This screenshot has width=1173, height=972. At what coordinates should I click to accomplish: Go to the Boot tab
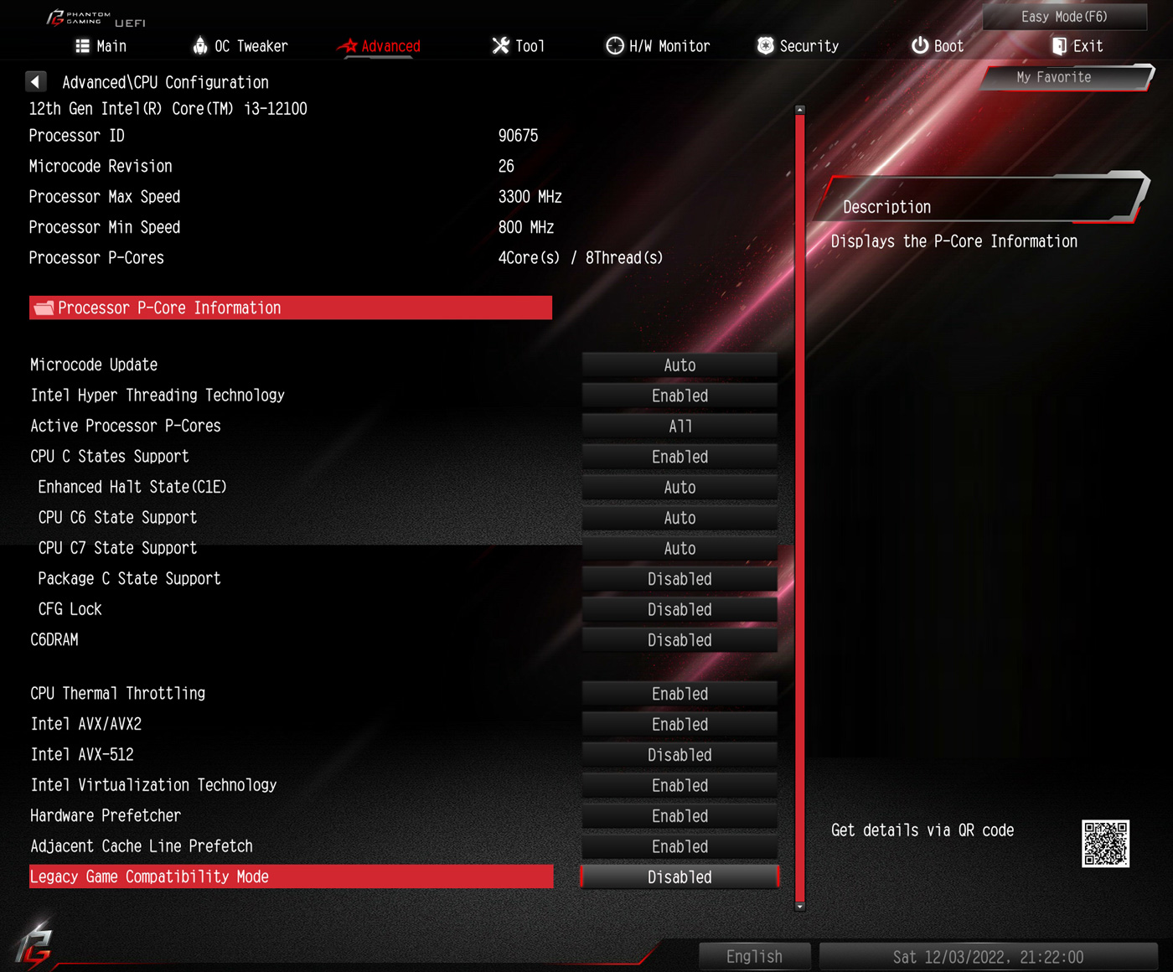click(938, 46)
